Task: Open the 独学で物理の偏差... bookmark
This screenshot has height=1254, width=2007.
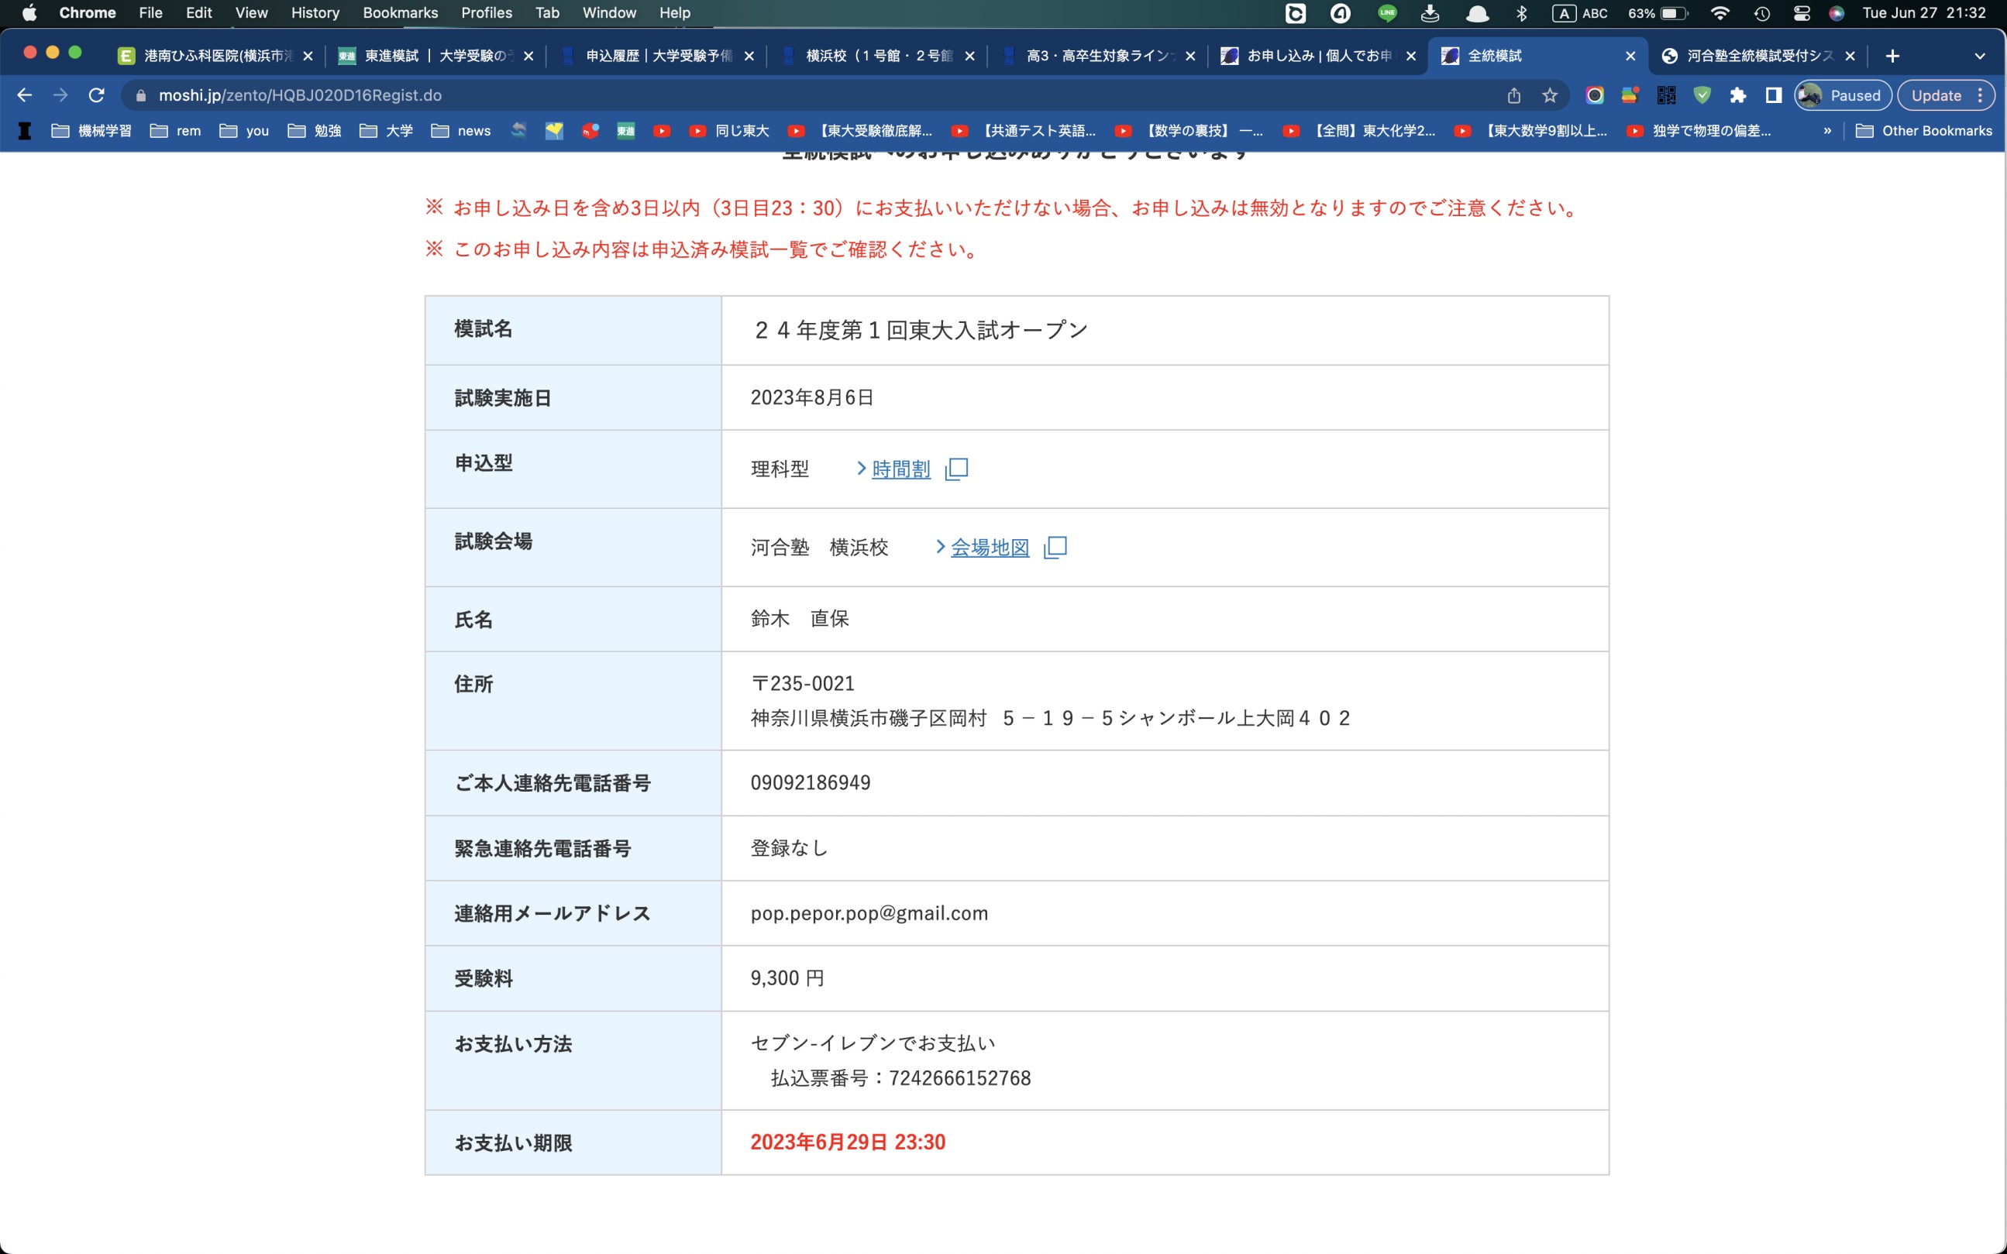Action: click(1699, 130)
